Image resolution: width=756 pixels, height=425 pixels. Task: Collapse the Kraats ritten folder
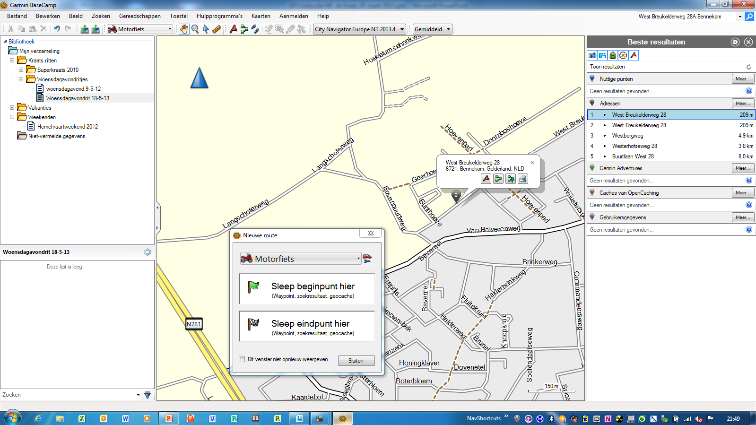[12, 61]
